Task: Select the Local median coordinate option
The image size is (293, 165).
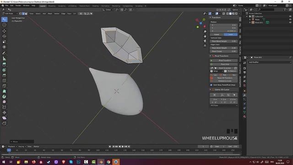Action: point(231,34)
